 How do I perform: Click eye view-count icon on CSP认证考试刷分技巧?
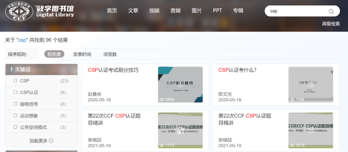161,100
